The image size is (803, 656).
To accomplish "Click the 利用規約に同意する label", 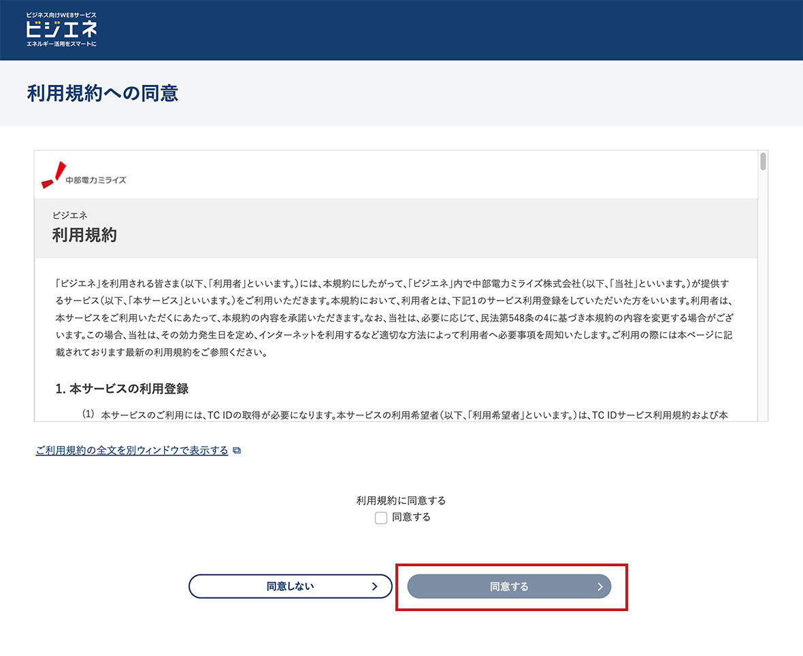I will (x=401, y=500).
